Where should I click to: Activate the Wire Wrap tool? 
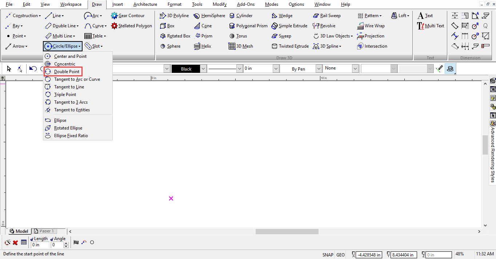[x=371, y=26]
